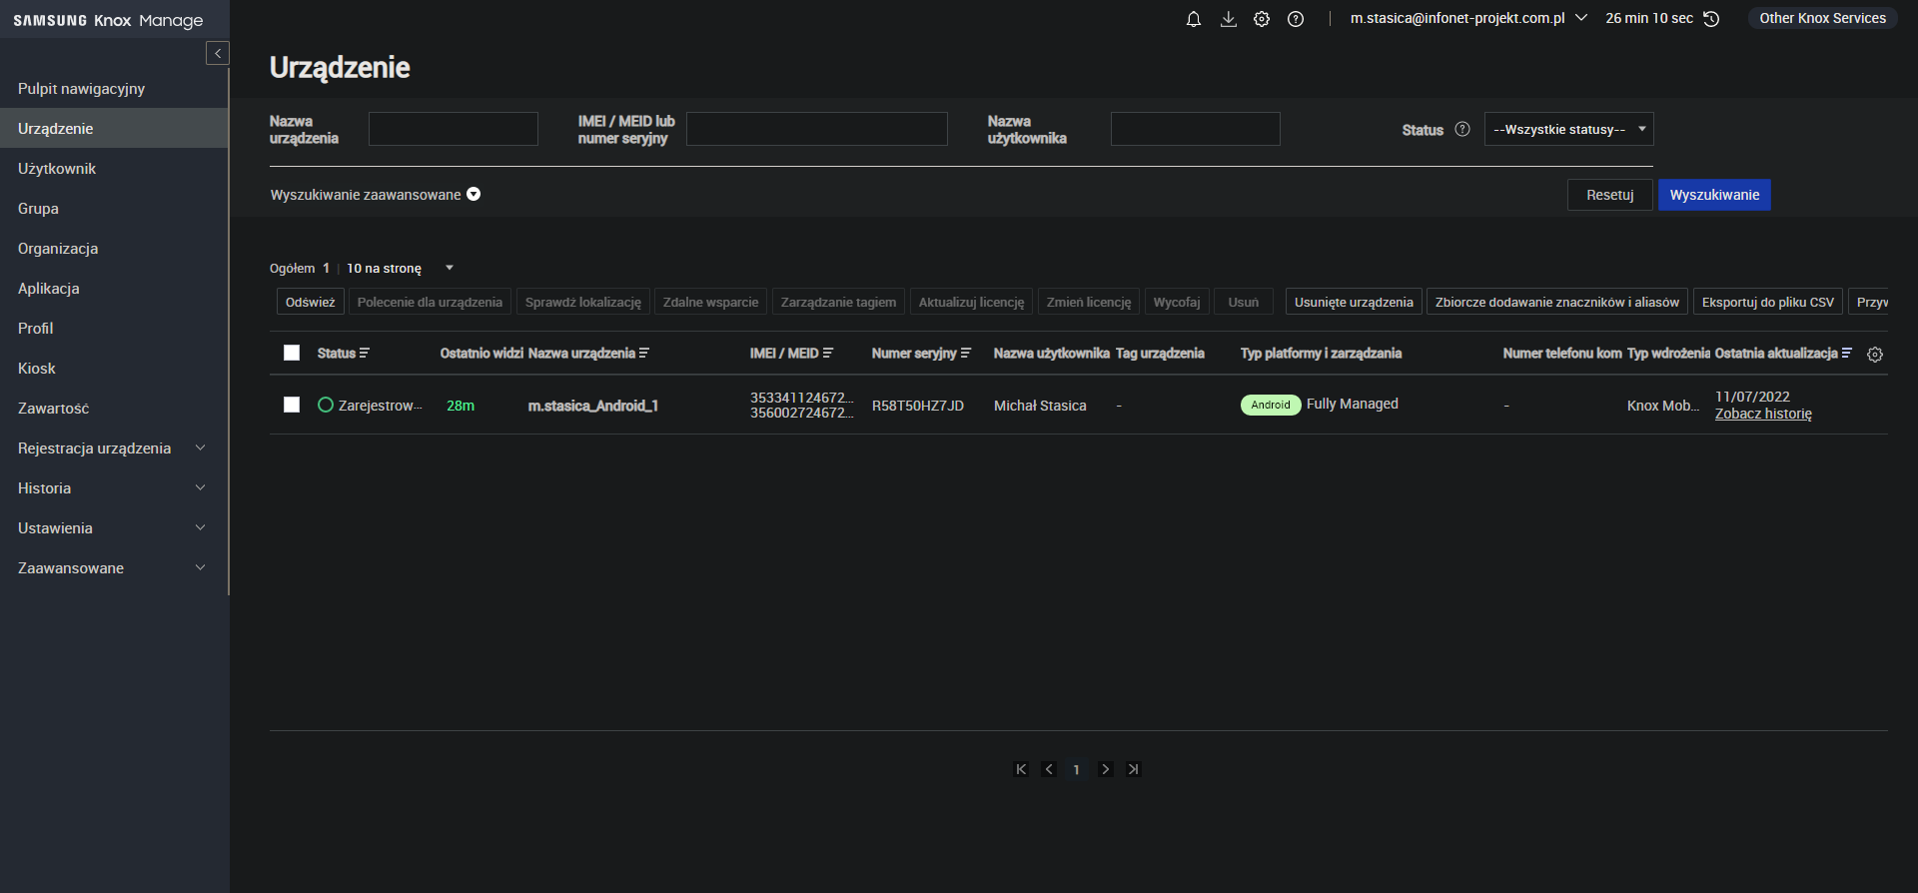Go to the last page icon
The image size is (1918, 893).
click(1133, 769)
